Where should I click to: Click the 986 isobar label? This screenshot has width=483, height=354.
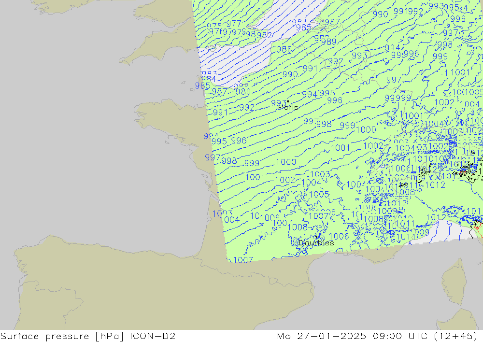coord(284,49)
